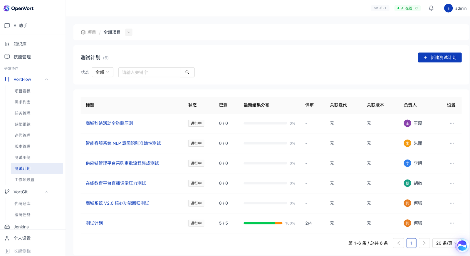Focus the keyword search input field
Screen dimensions: 470x256
click(149, 72)
